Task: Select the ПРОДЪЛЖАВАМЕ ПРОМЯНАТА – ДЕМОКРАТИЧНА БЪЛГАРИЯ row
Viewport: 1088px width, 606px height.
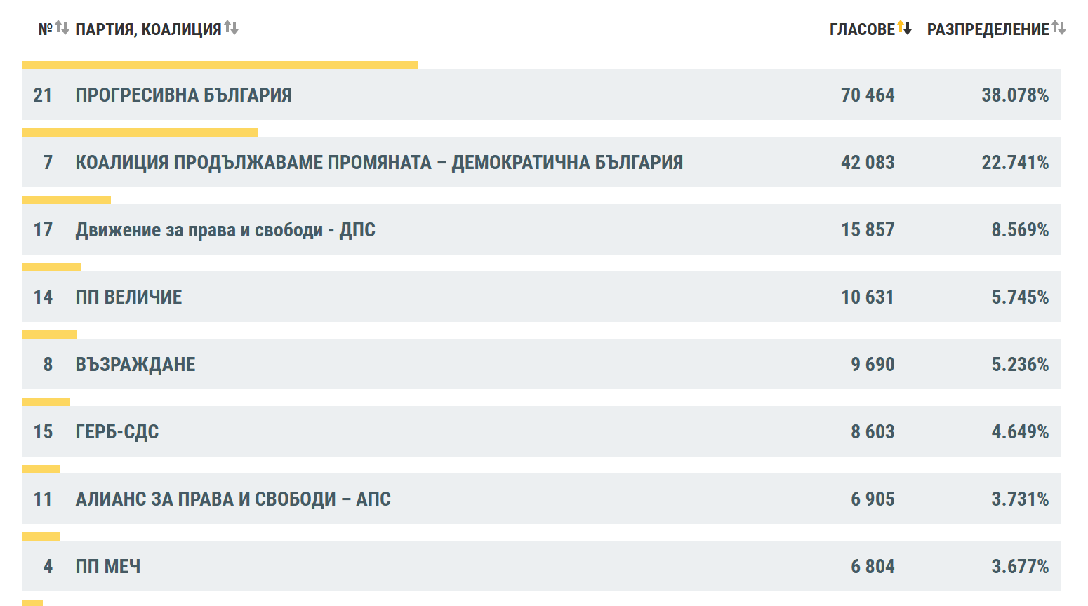Action: point(540,162)
